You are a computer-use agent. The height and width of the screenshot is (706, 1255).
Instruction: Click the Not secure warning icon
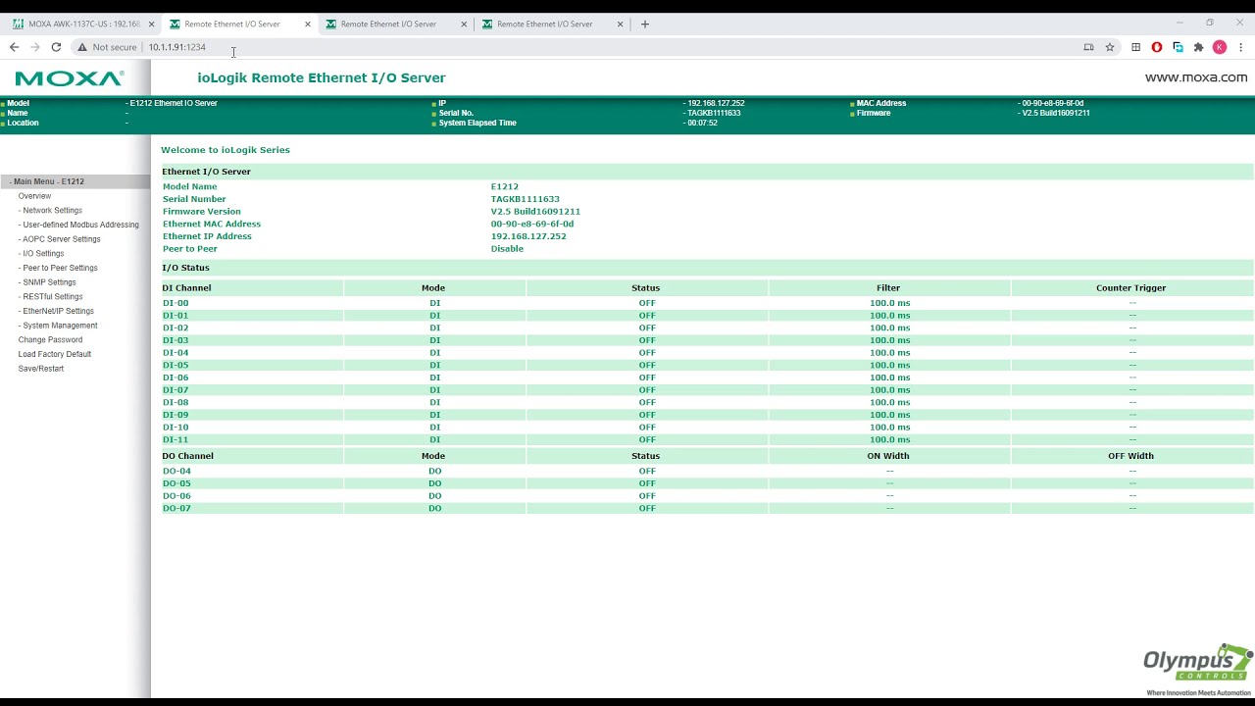(x=82, y=47)
